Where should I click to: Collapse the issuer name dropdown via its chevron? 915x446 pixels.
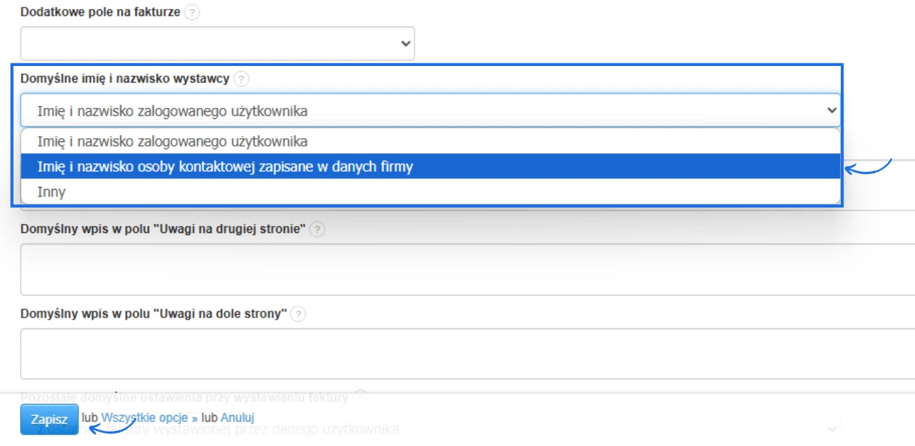tap(831, 110)
